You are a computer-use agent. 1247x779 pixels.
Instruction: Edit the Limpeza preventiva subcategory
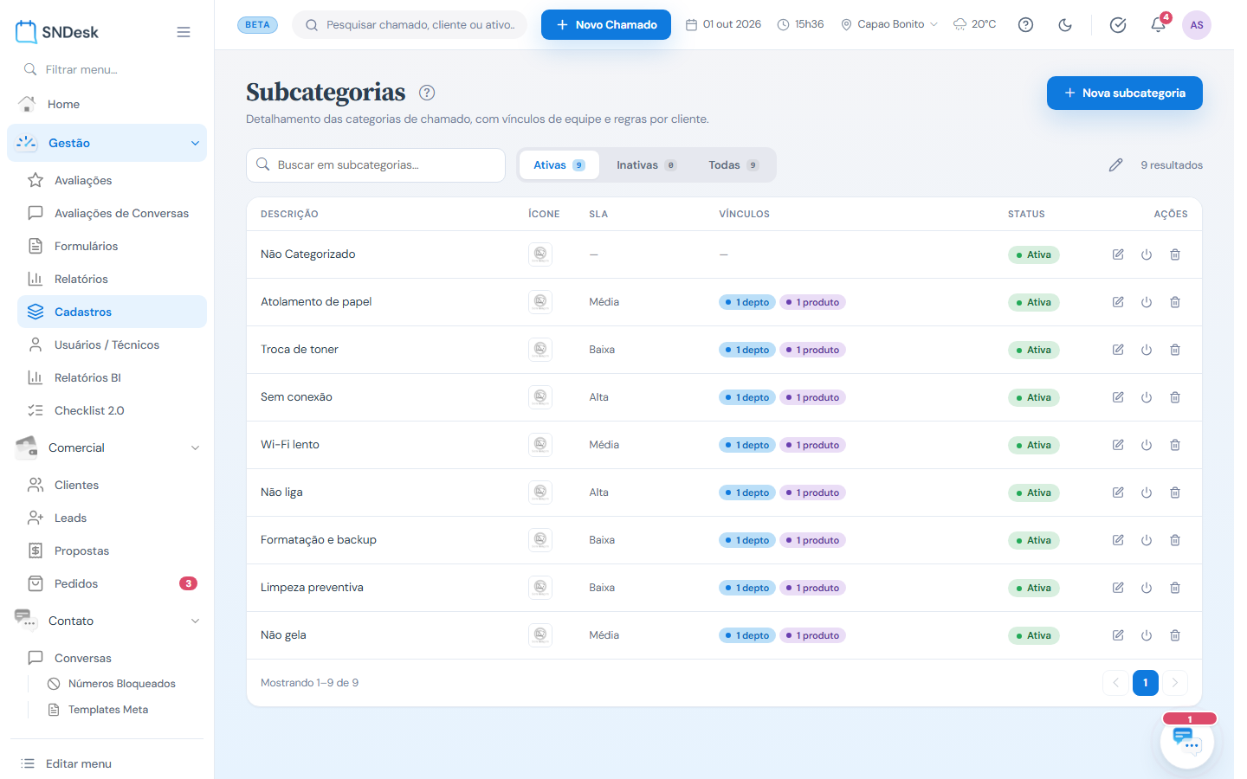click(x=1118, y=588)
